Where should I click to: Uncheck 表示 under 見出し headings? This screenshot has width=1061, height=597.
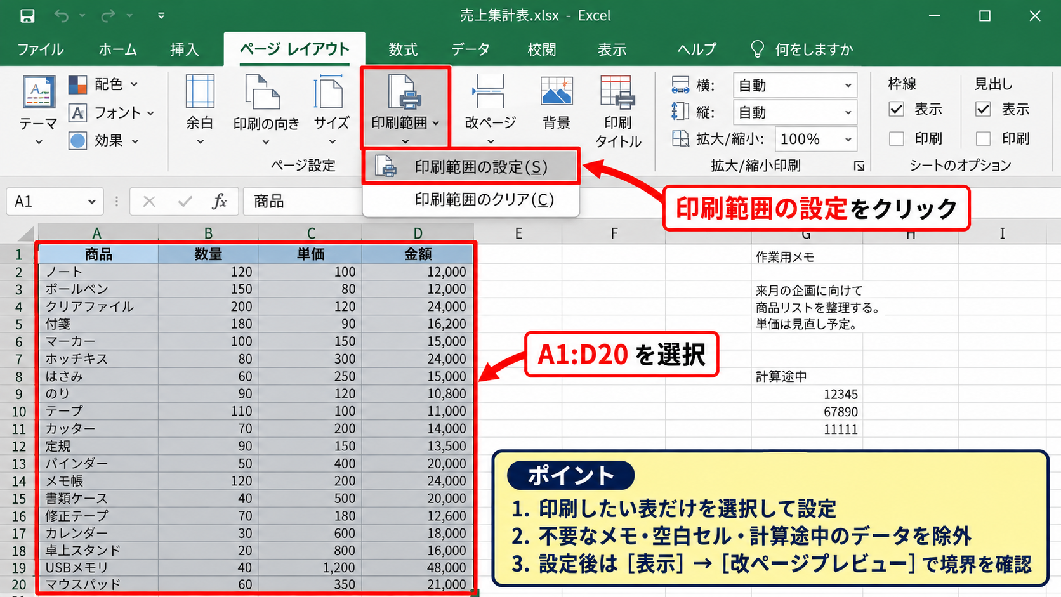coord(983,109)
